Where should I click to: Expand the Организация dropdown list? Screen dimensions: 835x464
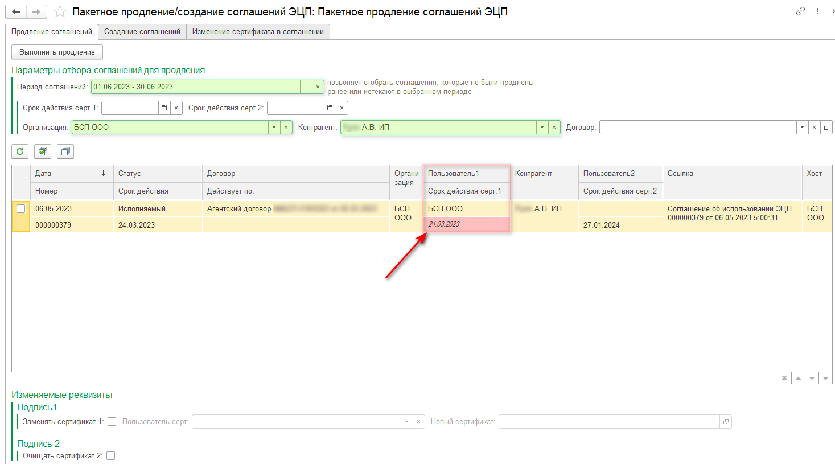274,127
